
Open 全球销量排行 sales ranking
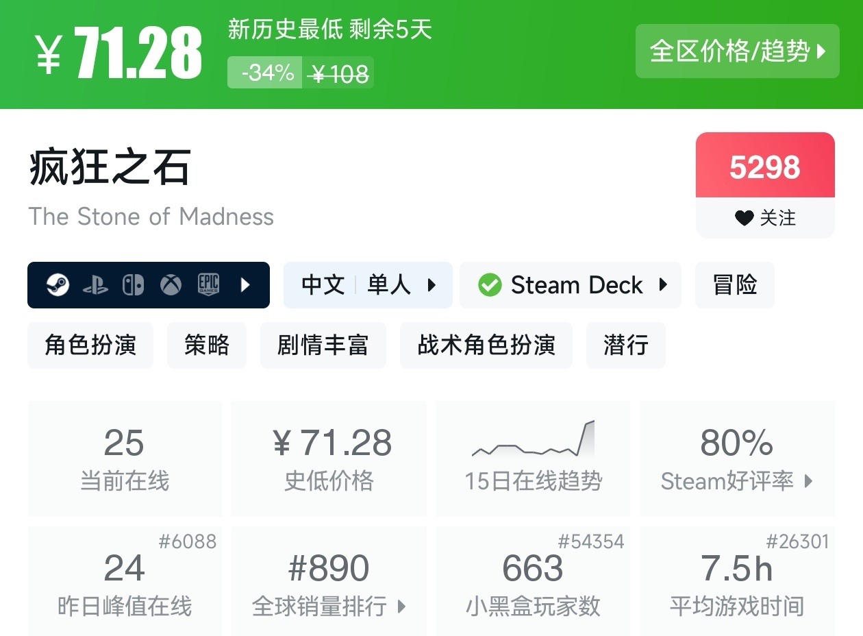click(329, 583)
